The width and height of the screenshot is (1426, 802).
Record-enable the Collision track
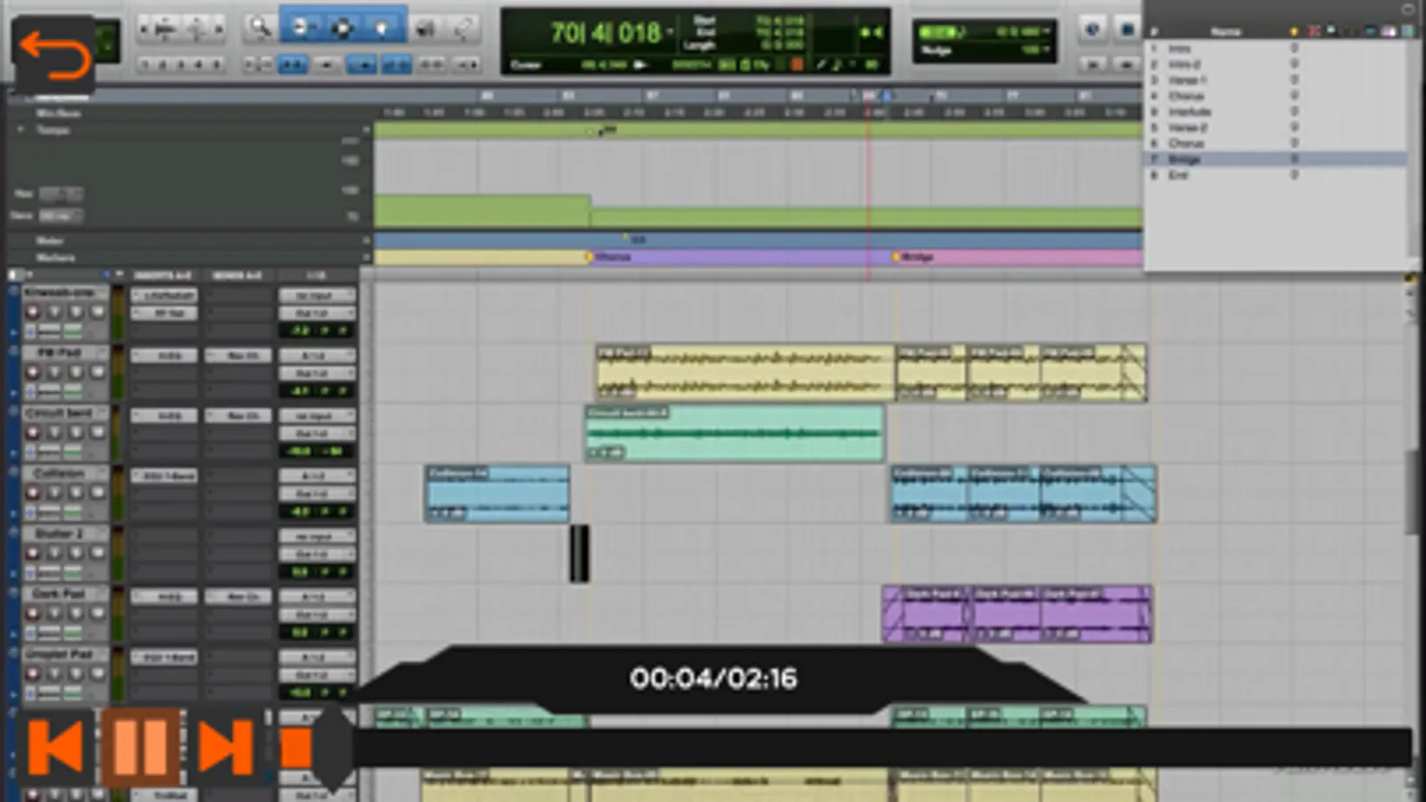pyautogui.click(x=33, y=492)
